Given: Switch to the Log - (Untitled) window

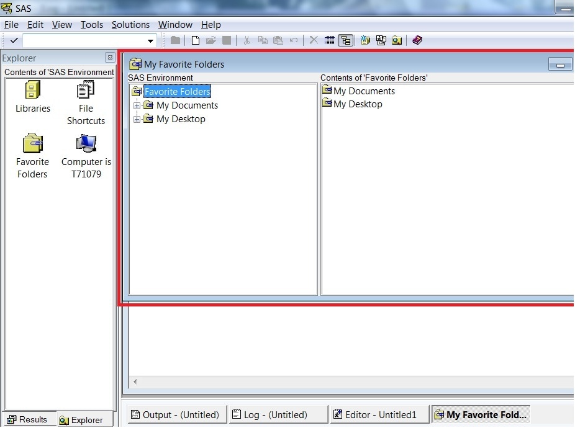Looking at the screenshot, I should tap(278, 414).
